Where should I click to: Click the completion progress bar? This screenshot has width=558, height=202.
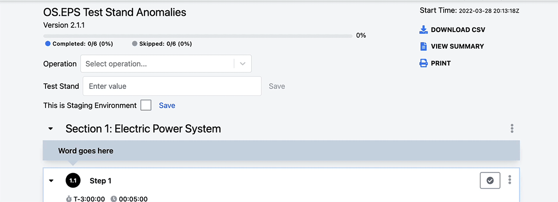coord(198,36)
